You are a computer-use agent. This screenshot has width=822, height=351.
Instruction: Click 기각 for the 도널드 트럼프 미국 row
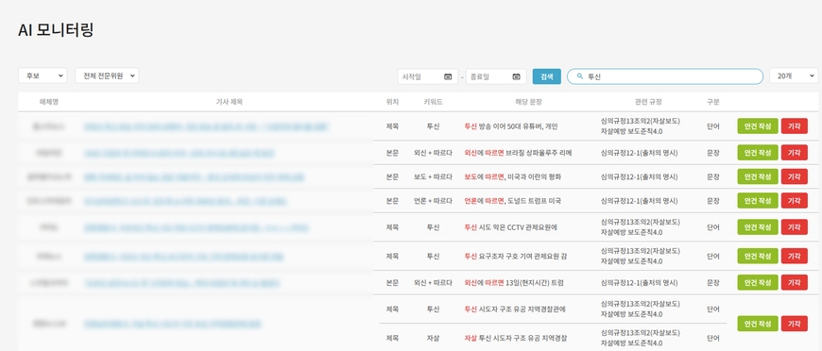[795, 201]
